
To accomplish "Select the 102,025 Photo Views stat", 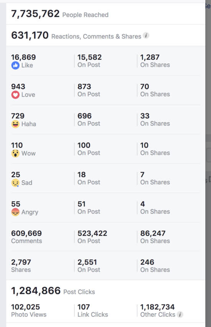I will point(29,310).
